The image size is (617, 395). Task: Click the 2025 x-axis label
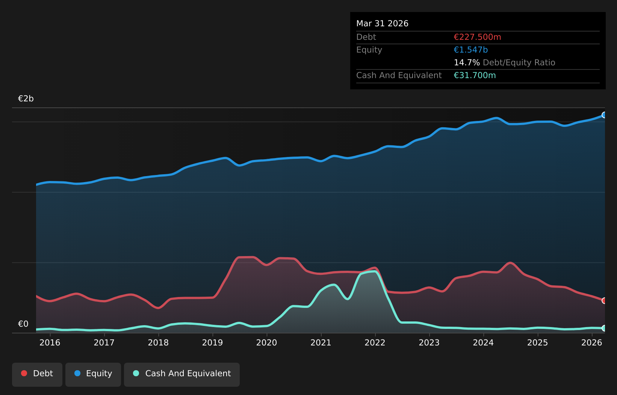pos(538,342)
